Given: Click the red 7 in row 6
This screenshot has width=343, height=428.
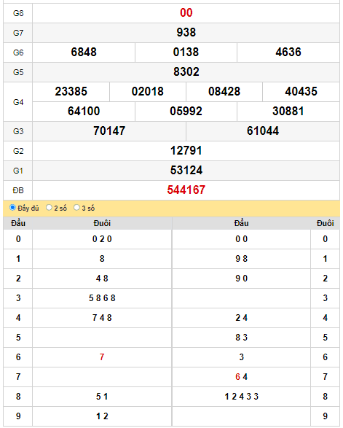Looking at the screenshot, I should (x=102, y=357).
